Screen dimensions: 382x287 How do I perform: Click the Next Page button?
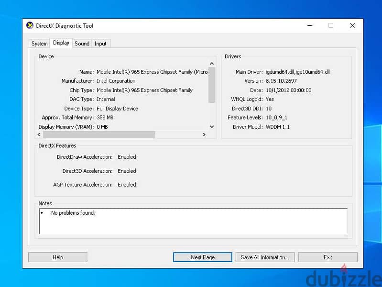coord(203,257)
